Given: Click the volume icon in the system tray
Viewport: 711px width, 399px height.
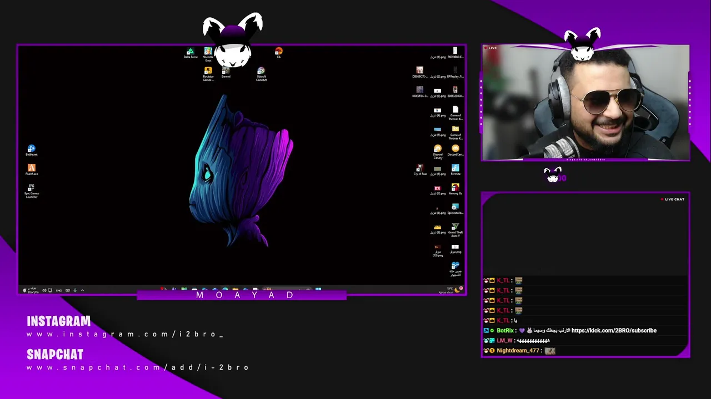Looking at the screenshot, I should pyautogui.click(x=44, y=290).
